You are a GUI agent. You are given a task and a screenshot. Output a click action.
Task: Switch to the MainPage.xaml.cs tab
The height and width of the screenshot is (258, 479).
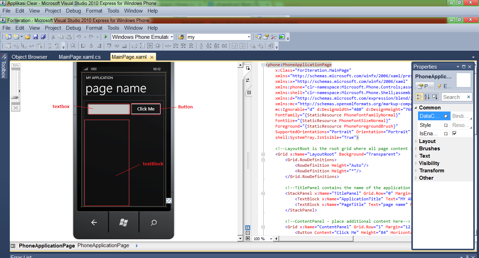point(80,57)
